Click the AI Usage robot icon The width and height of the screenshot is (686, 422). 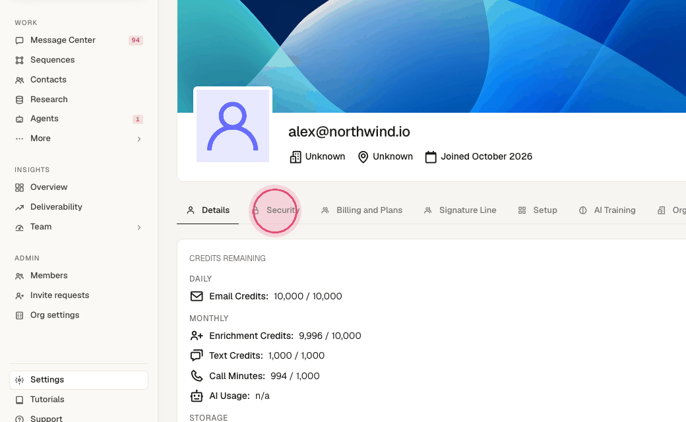coord(197,396)
